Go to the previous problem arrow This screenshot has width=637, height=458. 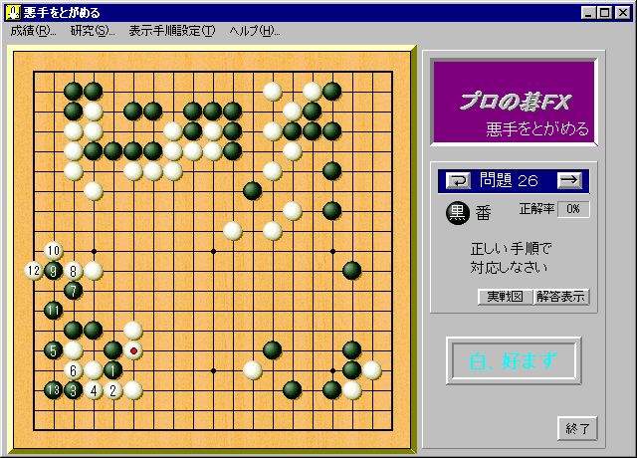point(458,180)
